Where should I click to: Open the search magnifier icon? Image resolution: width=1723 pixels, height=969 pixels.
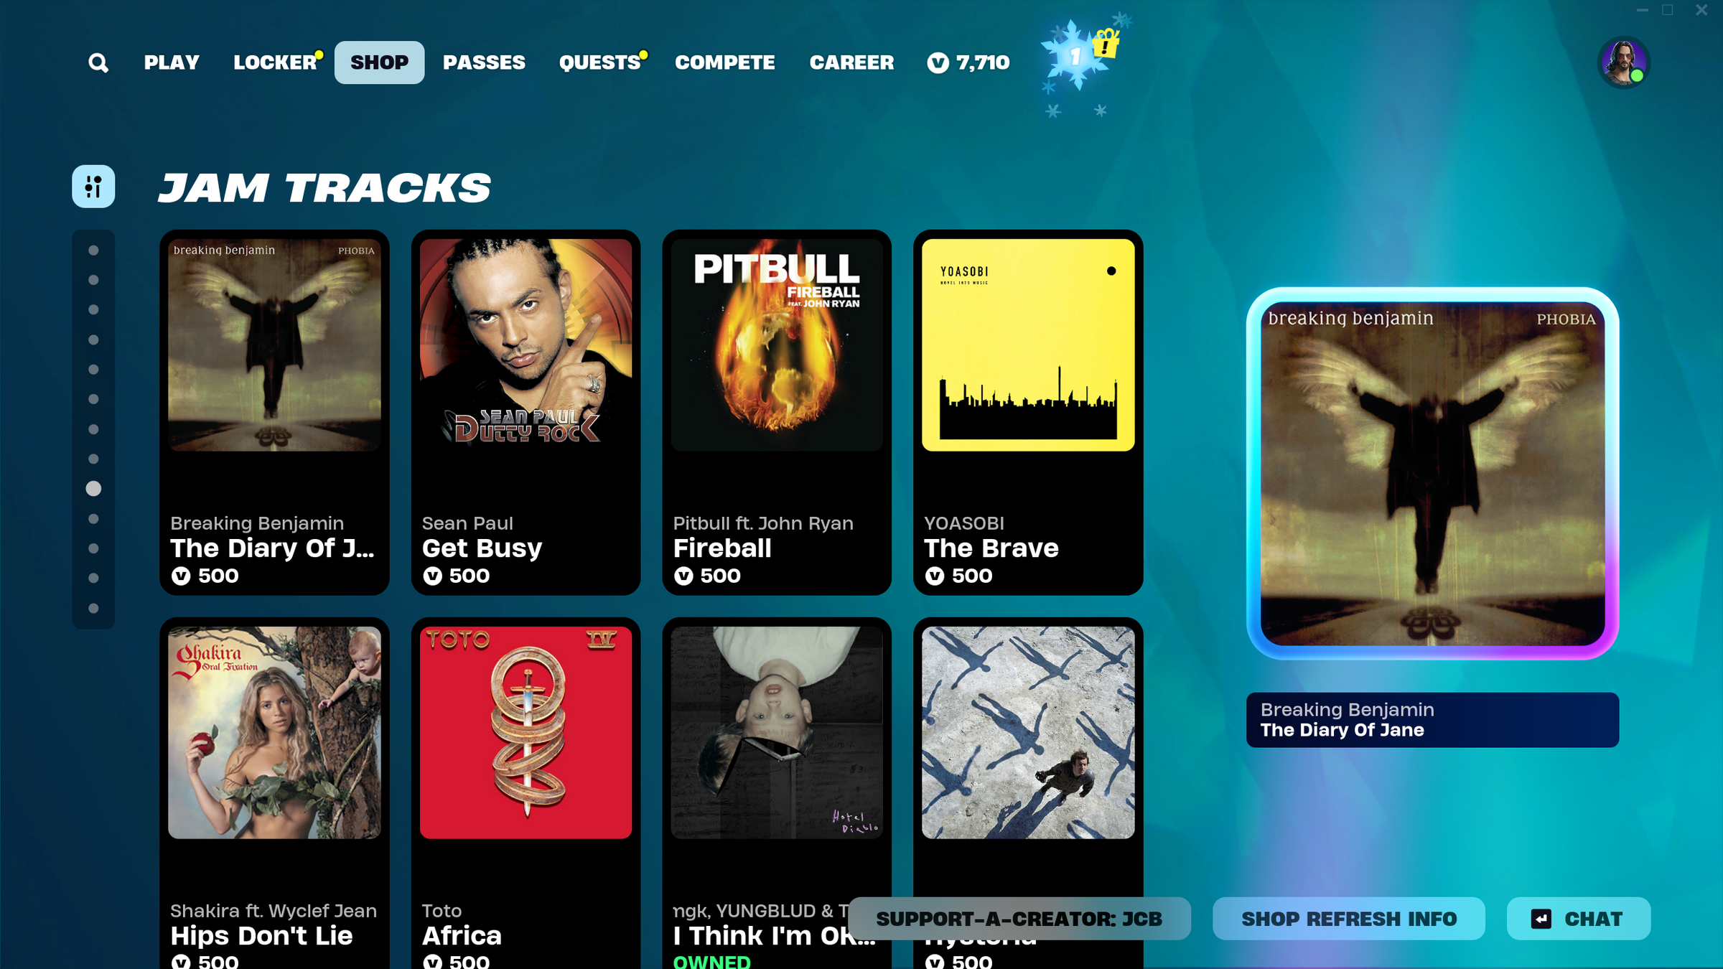98,63
